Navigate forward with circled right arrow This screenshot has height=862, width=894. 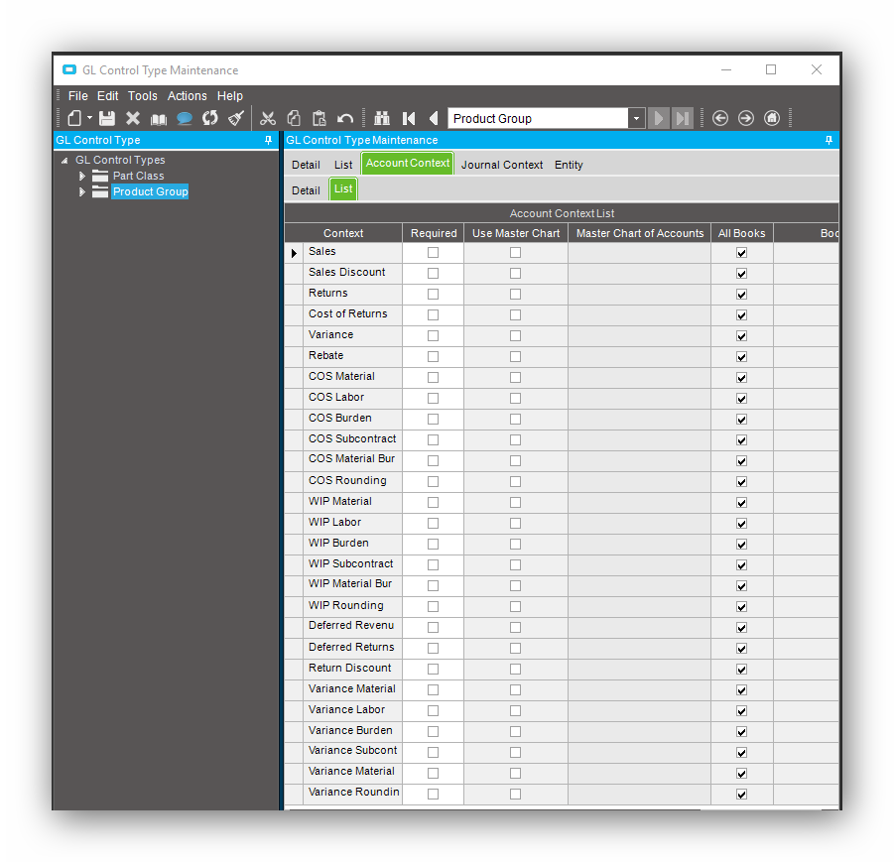(746, 118)
